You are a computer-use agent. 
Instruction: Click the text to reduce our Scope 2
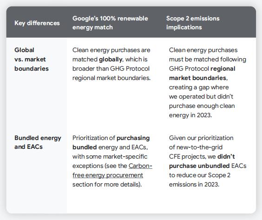tap(200, 175)
